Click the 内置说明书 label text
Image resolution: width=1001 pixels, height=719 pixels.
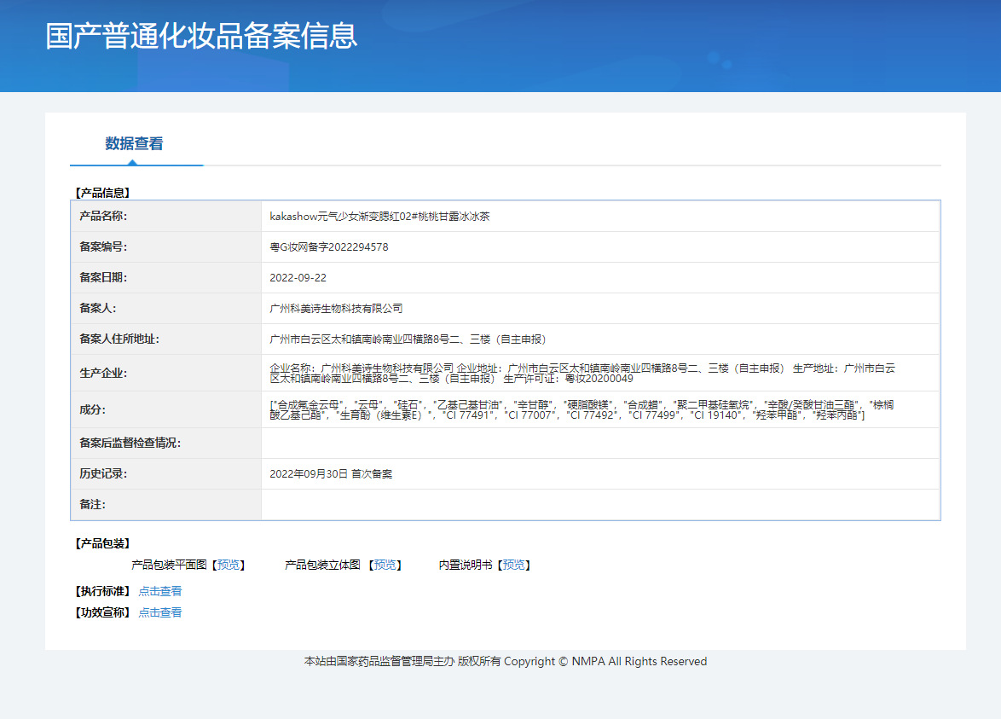point(466,565)
